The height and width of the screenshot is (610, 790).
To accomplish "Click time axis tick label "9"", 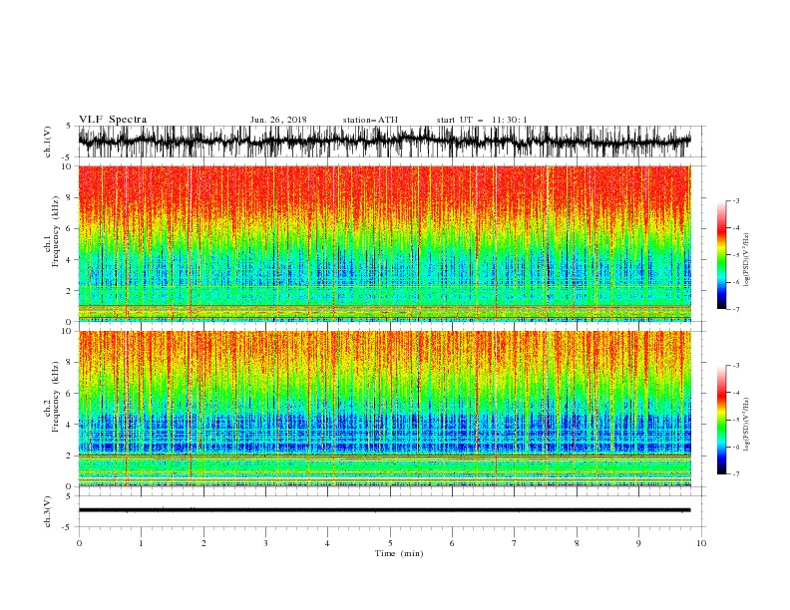I will [638, 543].
